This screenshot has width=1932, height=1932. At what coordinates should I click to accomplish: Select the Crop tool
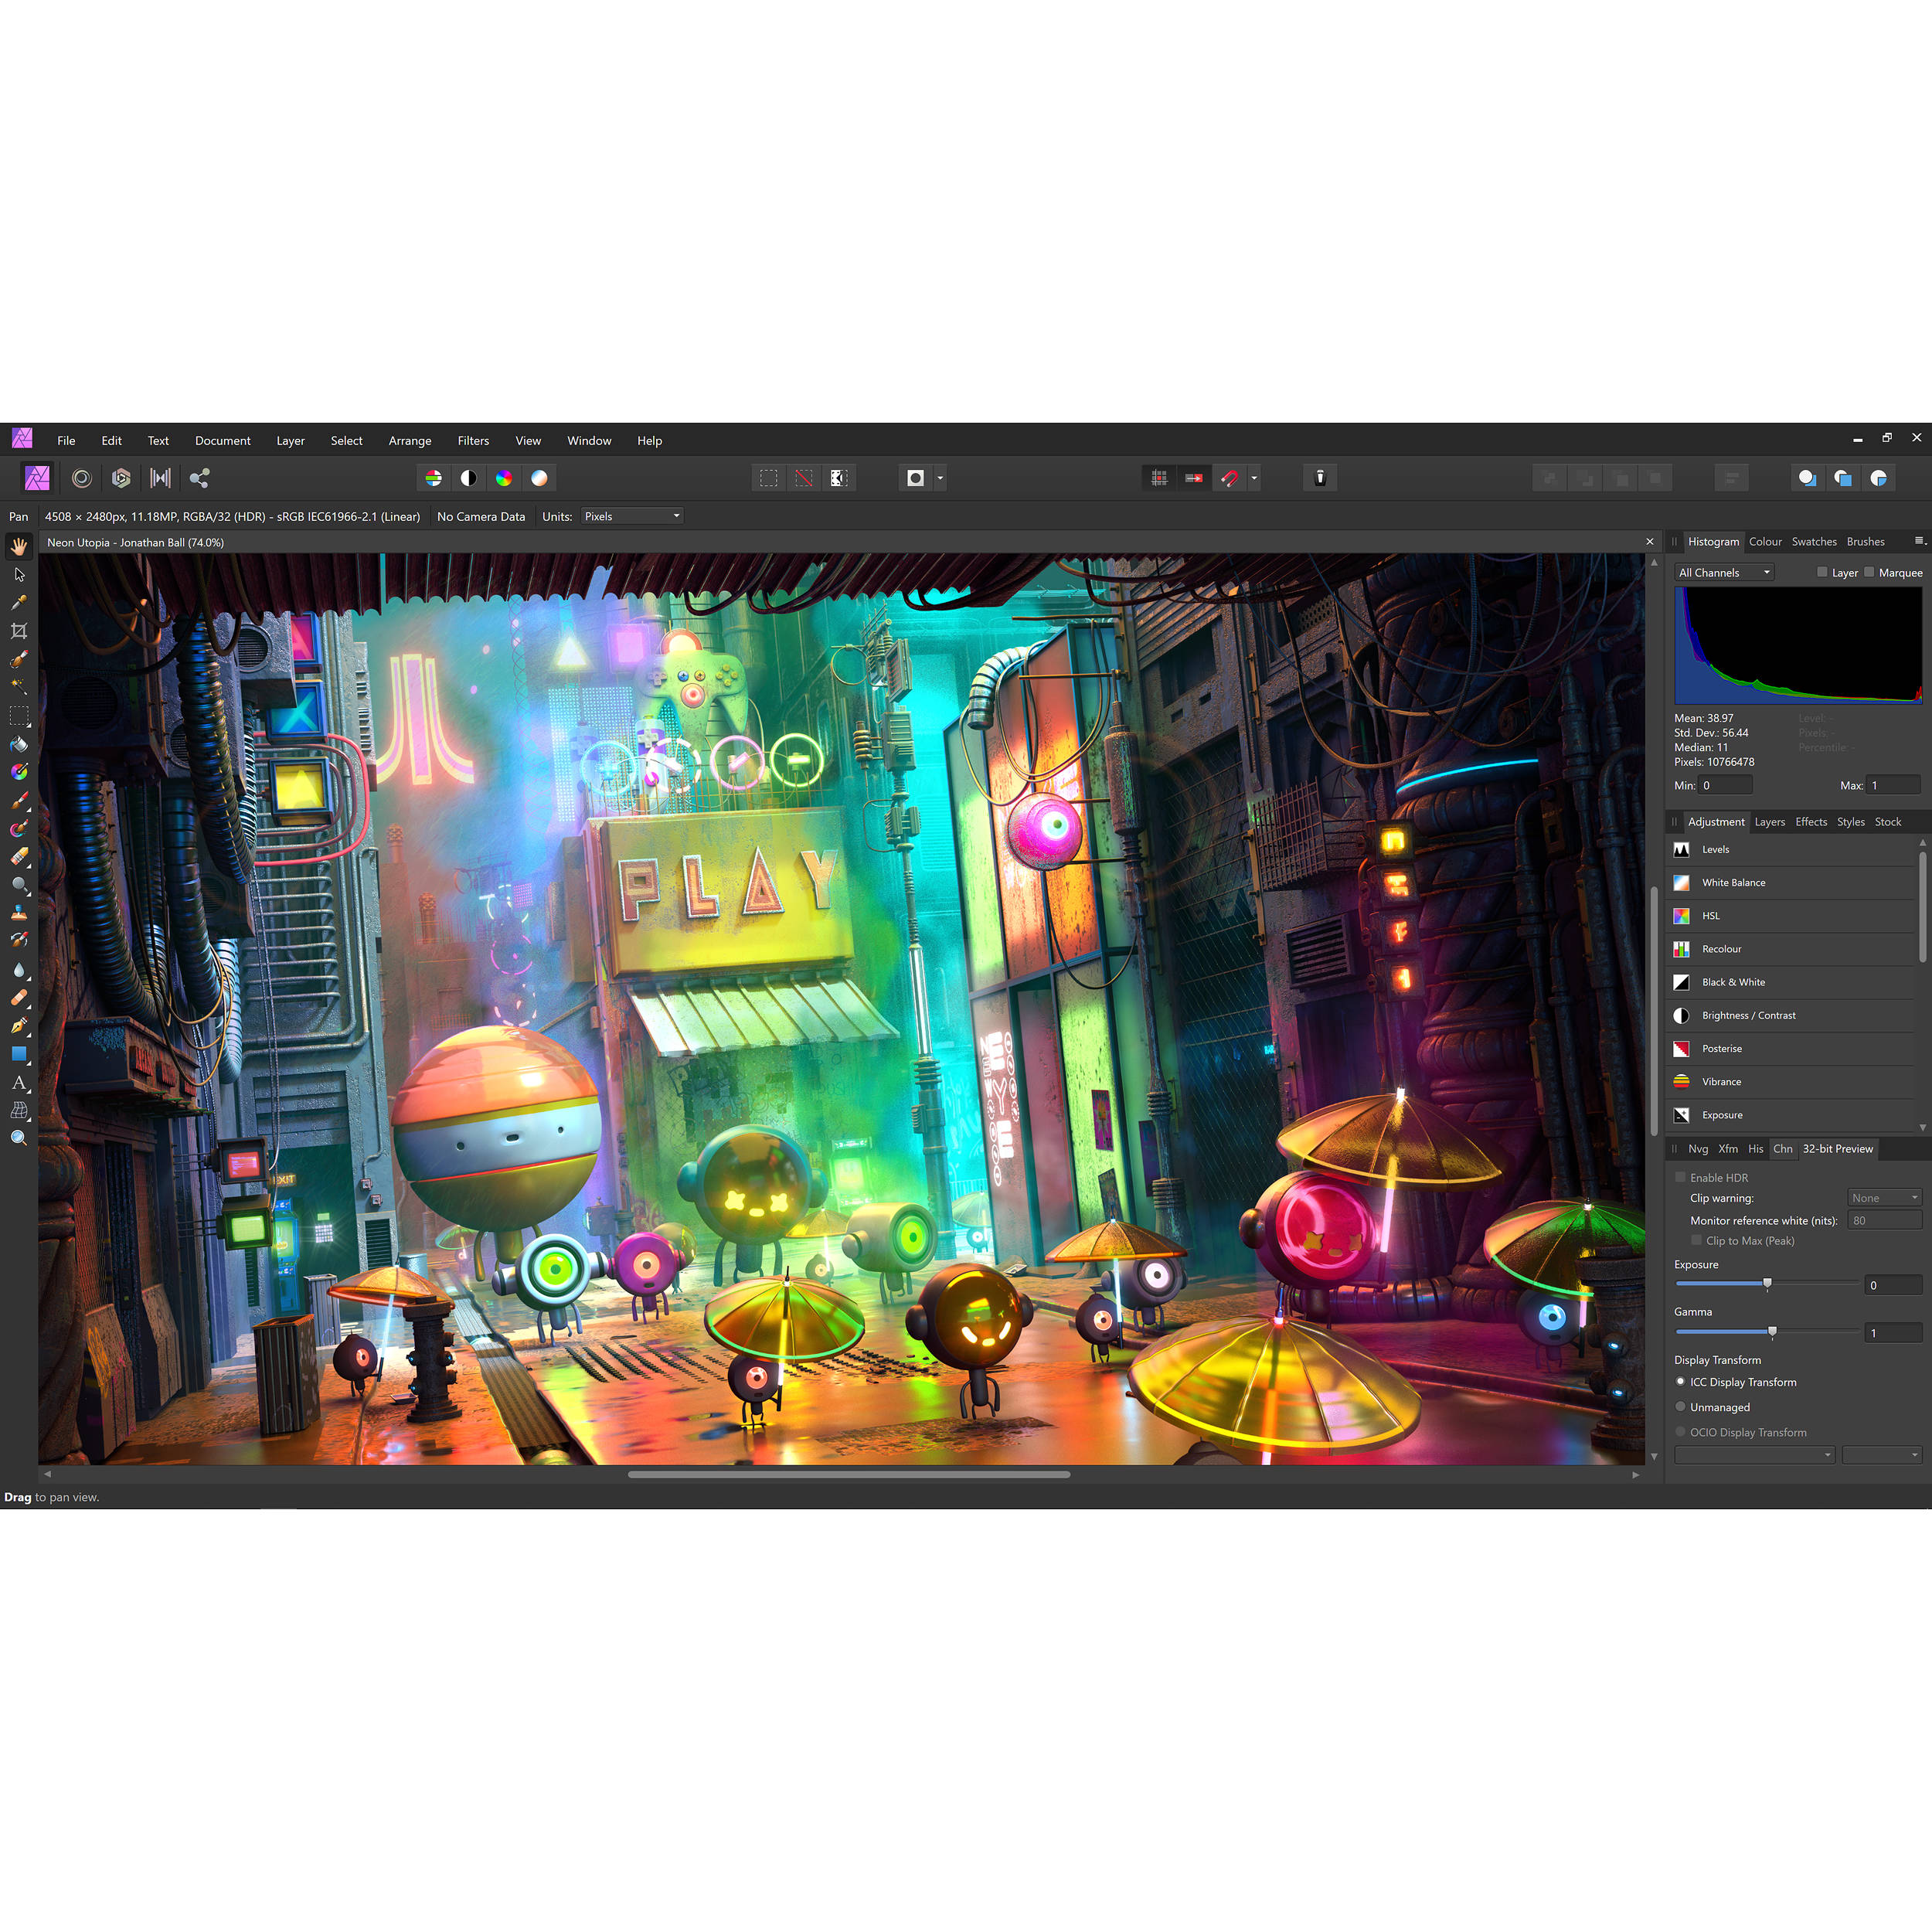[19, 631]
